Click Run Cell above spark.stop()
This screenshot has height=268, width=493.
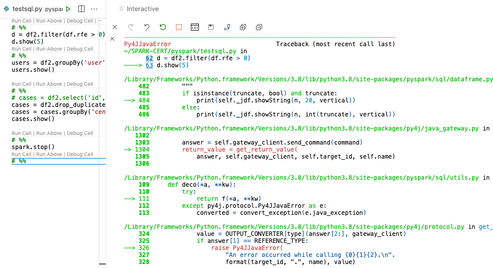(22, 133)
